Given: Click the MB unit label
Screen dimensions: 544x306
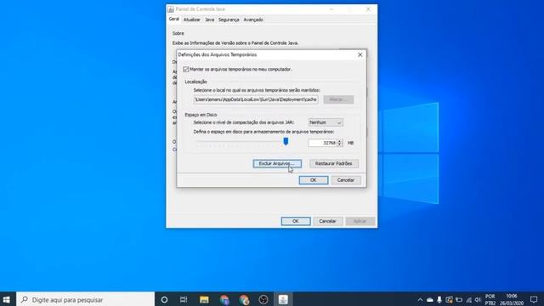Looking at the screenshot, I should coord(350,143).
